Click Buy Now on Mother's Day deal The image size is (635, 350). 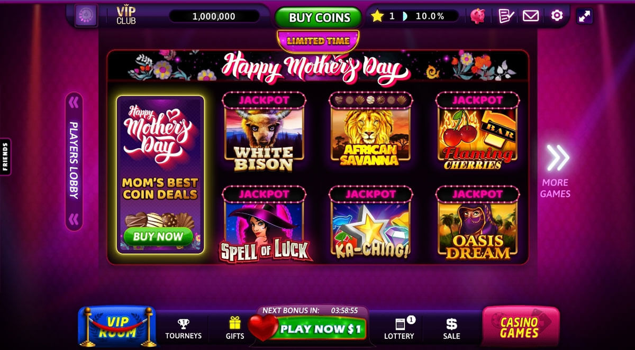(x=158, y=236)
